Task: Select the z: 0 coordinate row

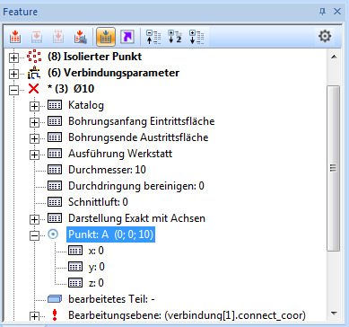Action: pyautogui.click(x=96, y=283)
